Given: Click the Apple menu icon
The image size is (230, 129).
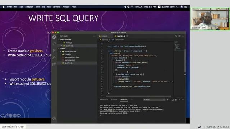Looking at the screenshot, I should [4, 7].
